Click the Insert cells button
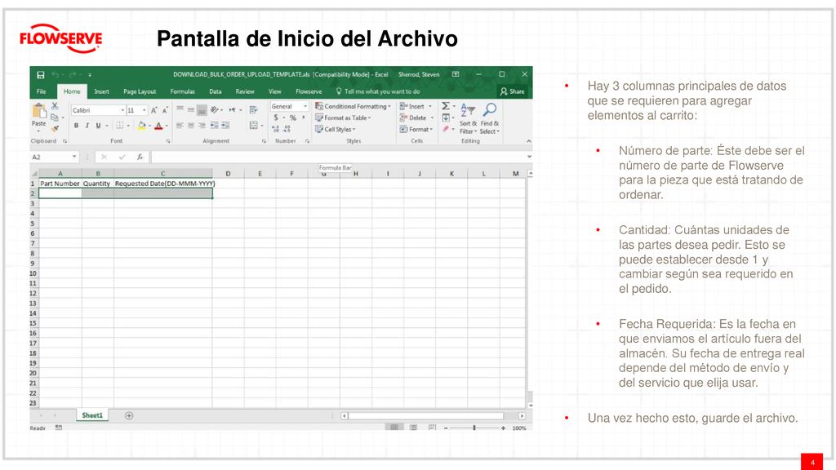This screenshot has width=836, height=470. click(416, 106)
